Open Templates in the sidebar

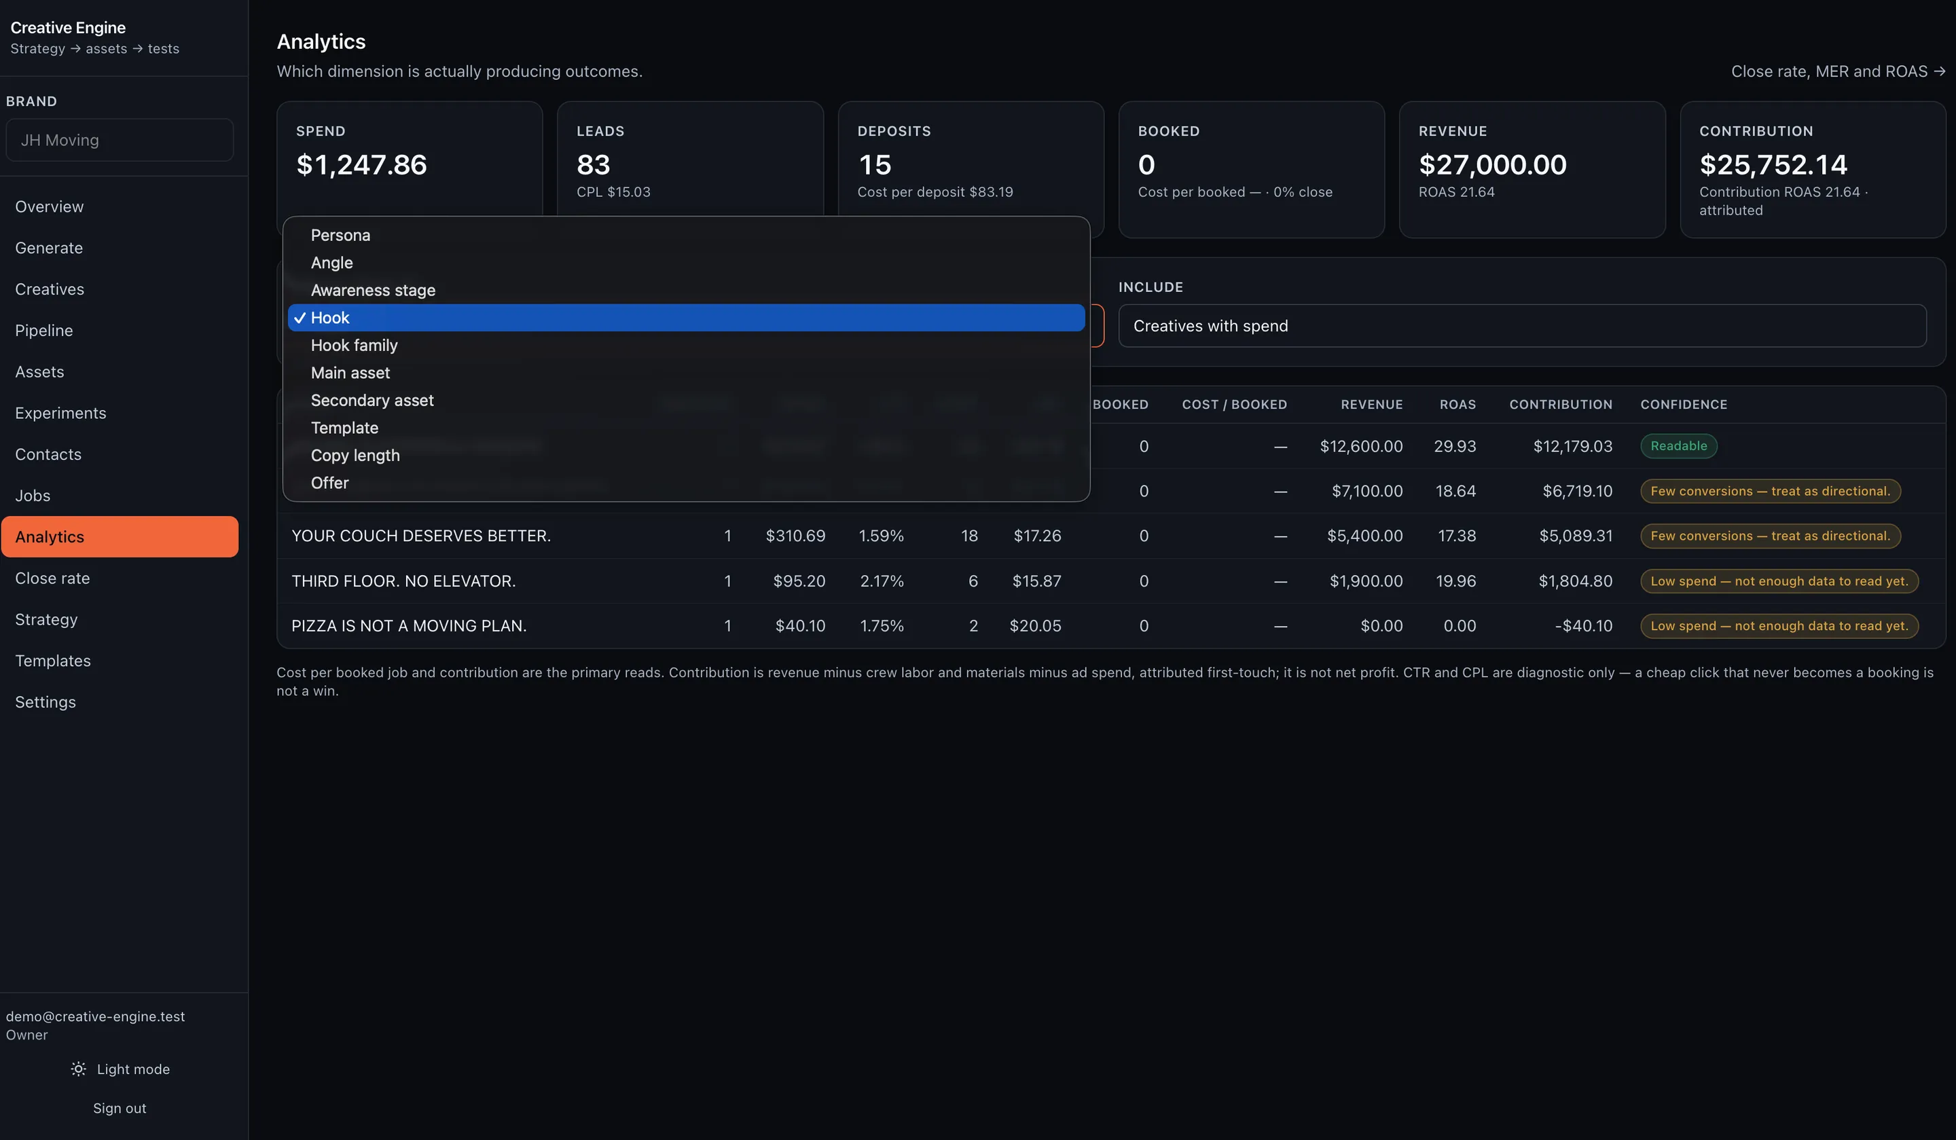(120, 661)
